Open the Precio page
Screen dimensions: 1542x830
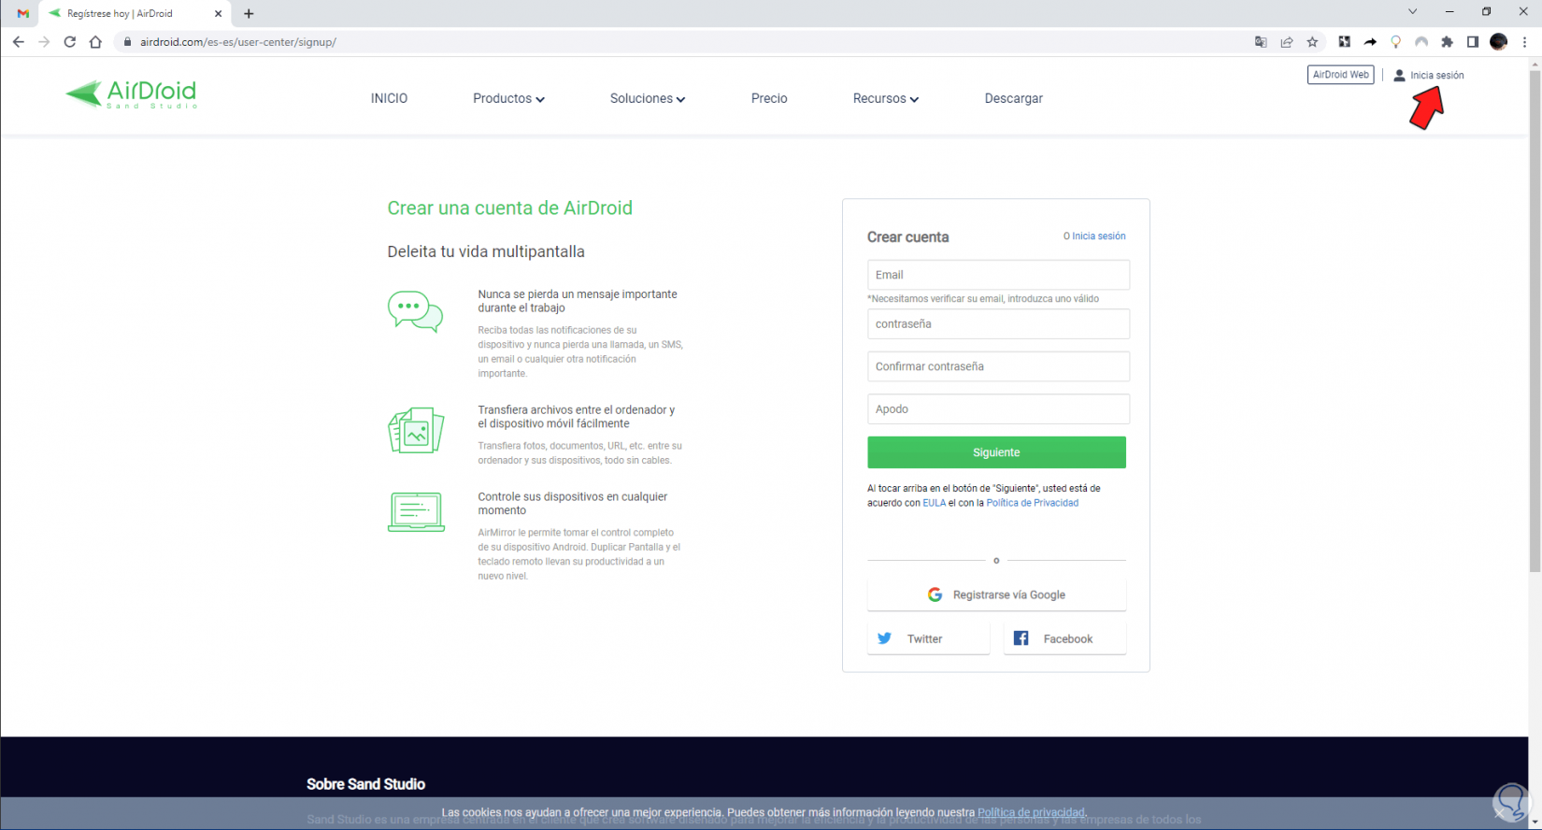pyautogui.click(x=769, y=98)
